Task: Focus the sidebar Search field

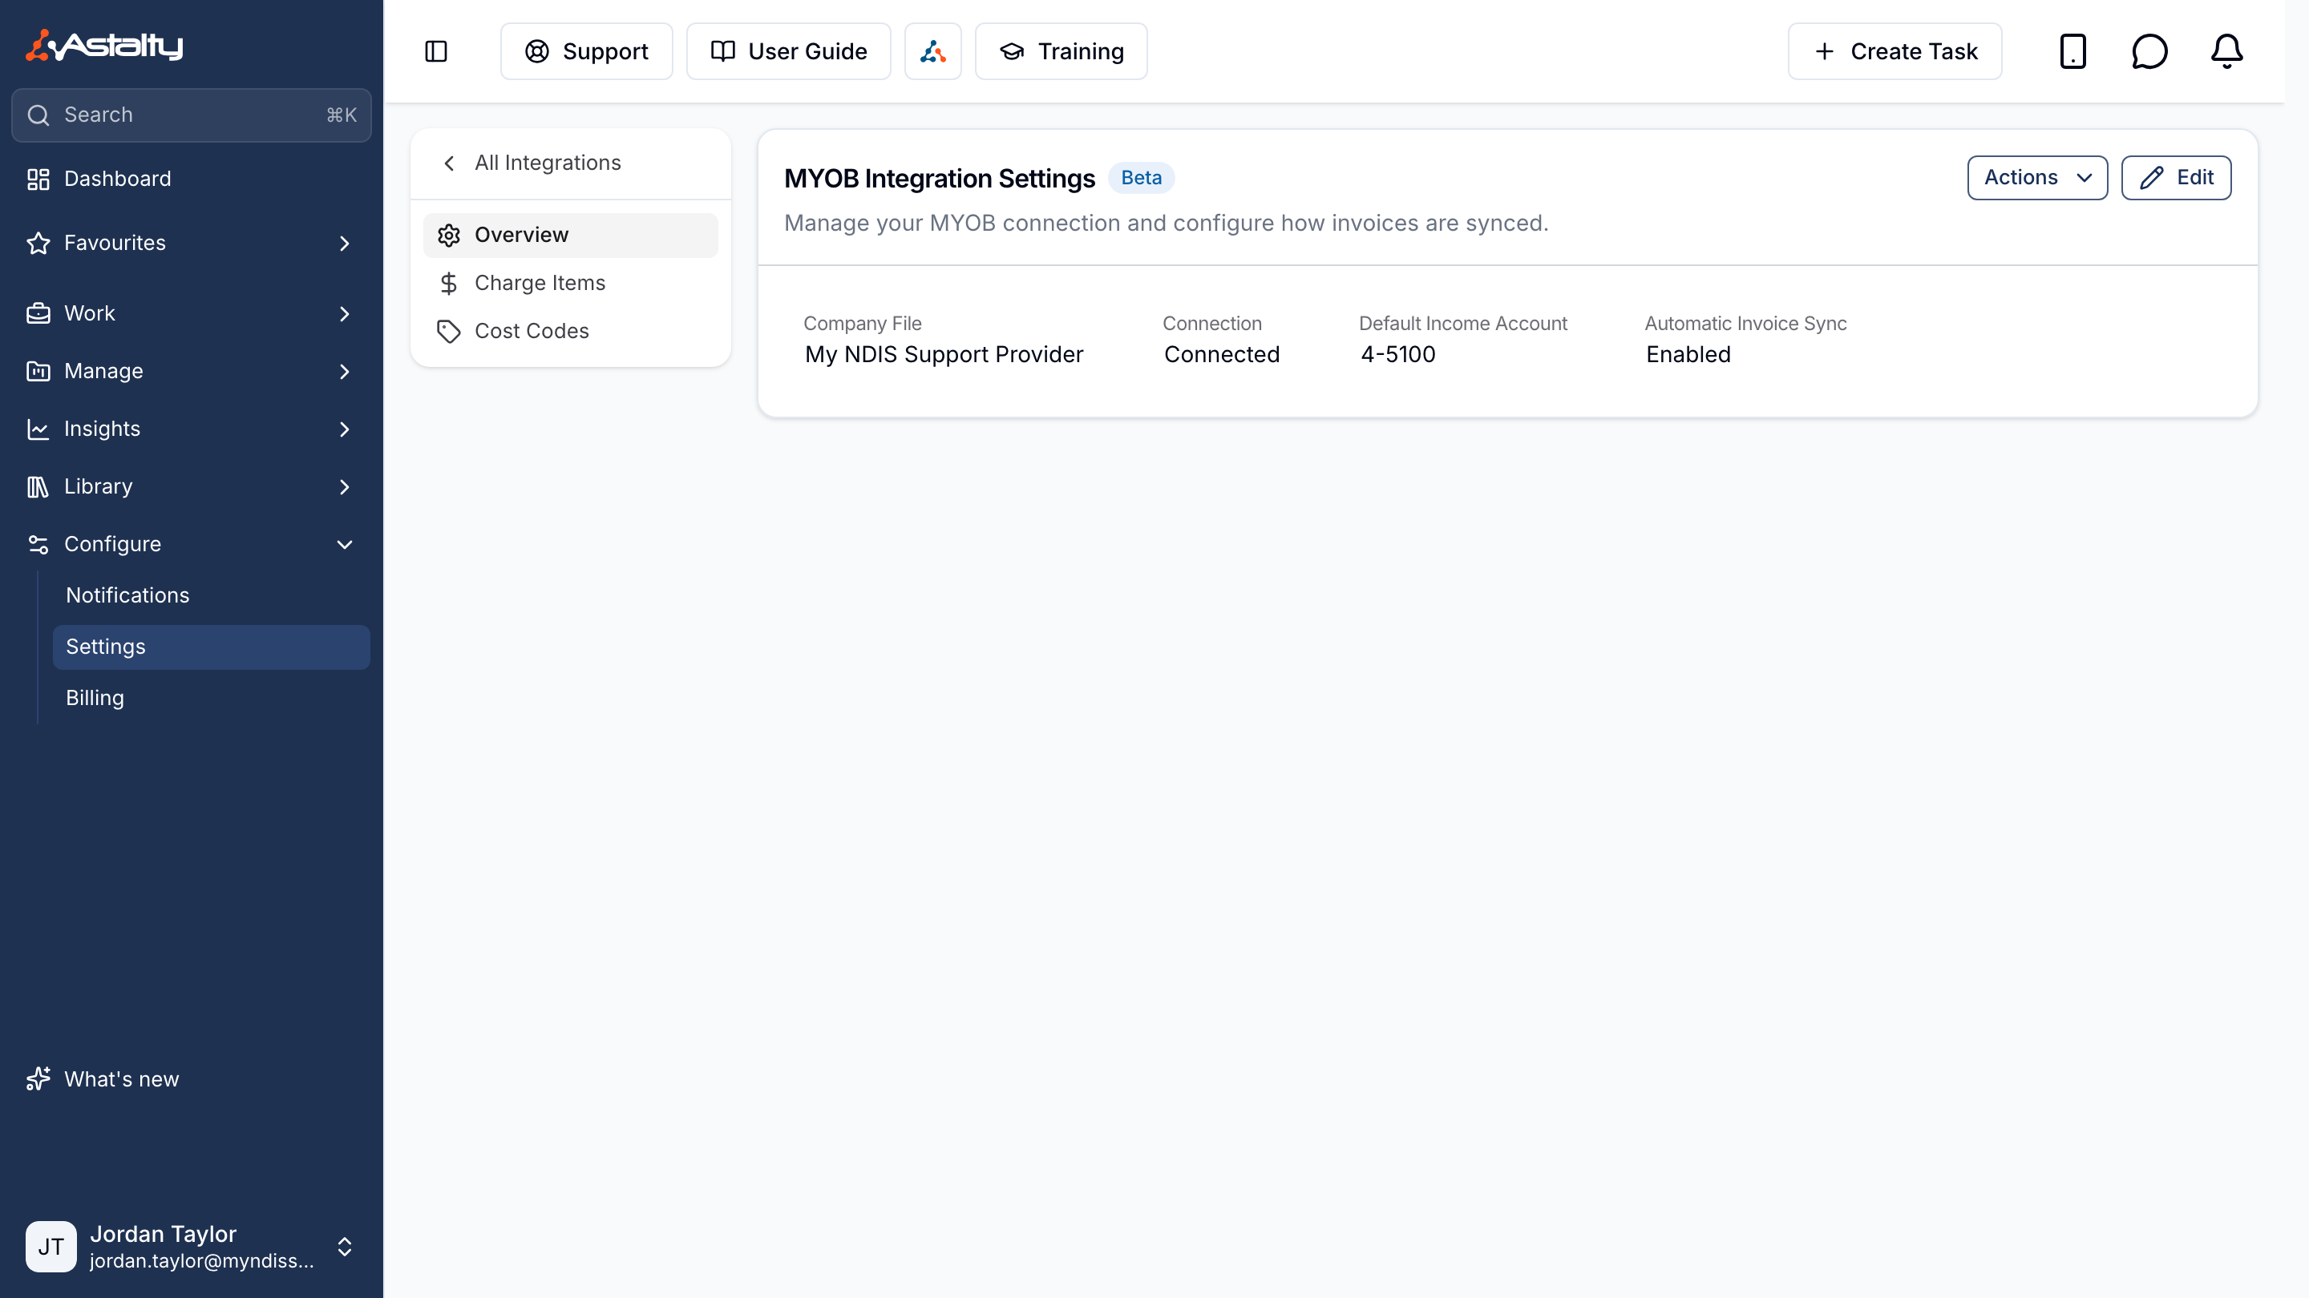Action: (x=191, y=115)
